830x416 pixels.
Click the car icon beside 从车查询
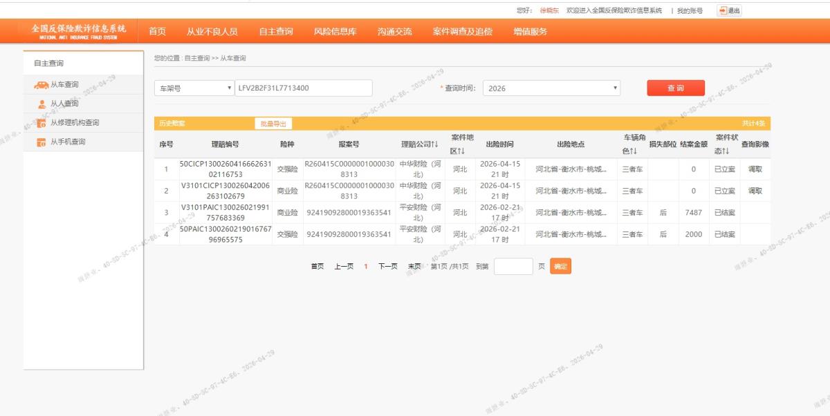pyautogui.click(x=41, y=85)
